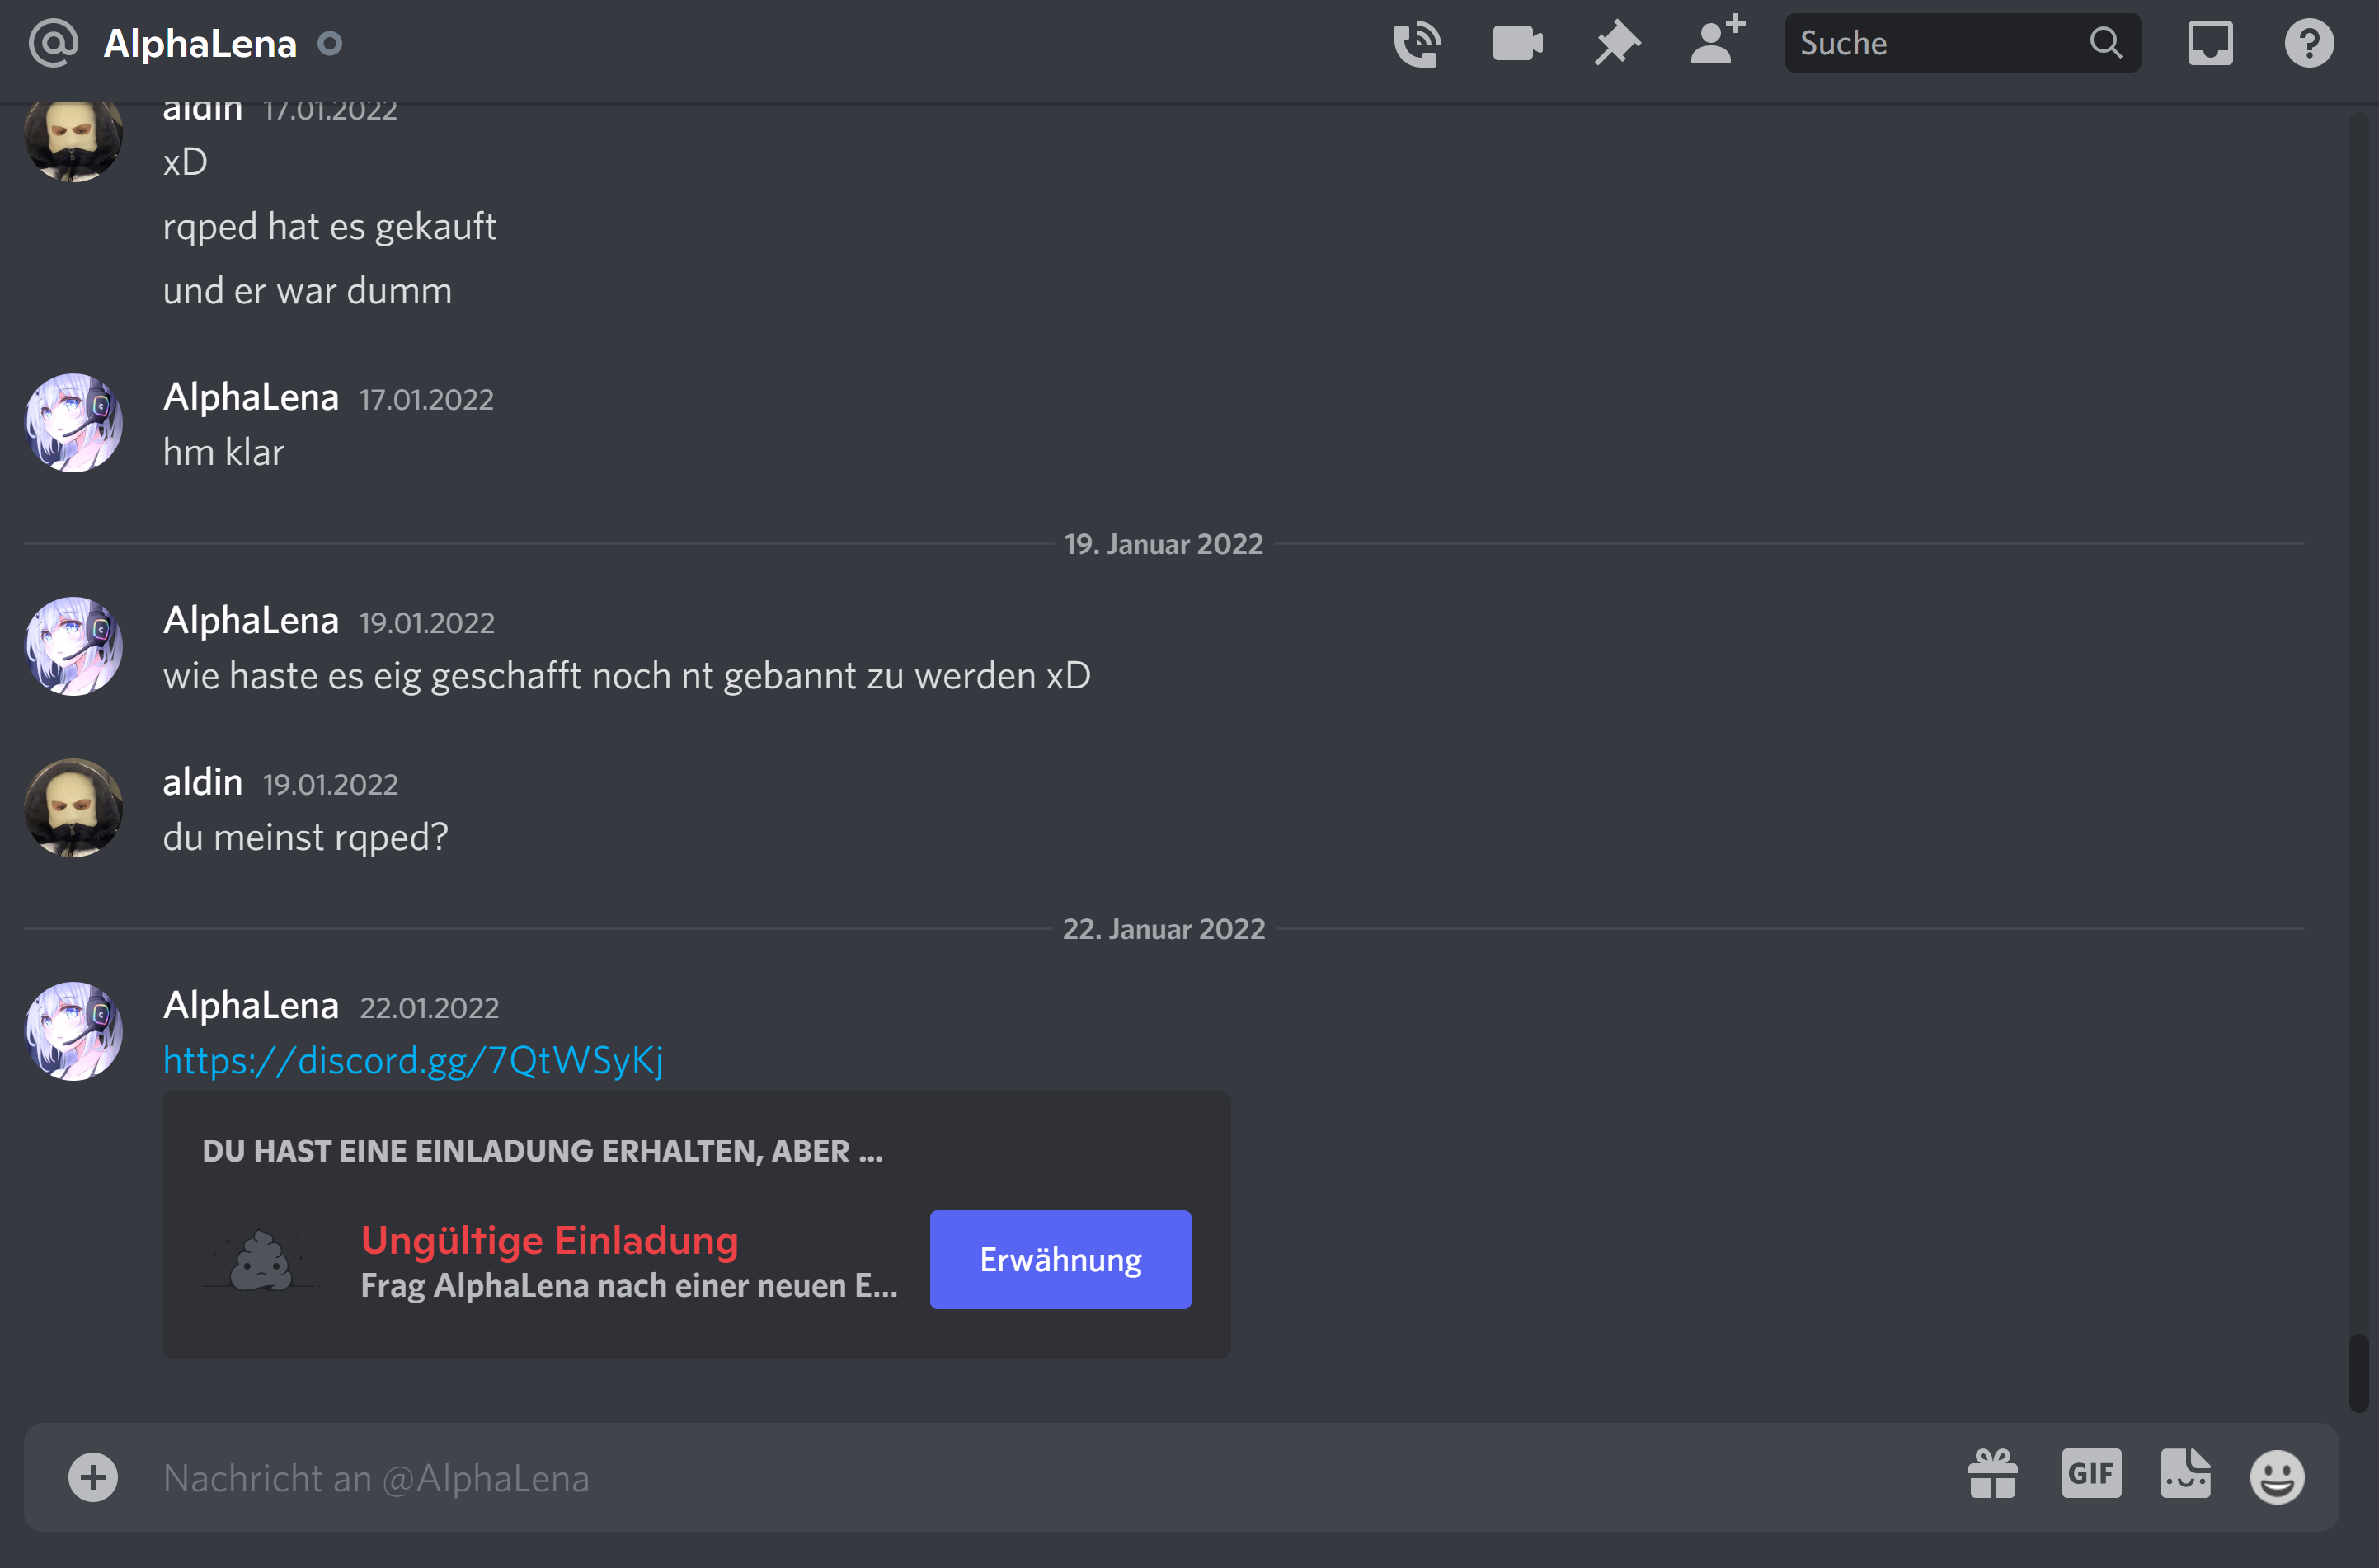2379x1568 pixels.
Task: Click the AlphaLena username on the 'hm klar' message
Action: click(251, 397)
